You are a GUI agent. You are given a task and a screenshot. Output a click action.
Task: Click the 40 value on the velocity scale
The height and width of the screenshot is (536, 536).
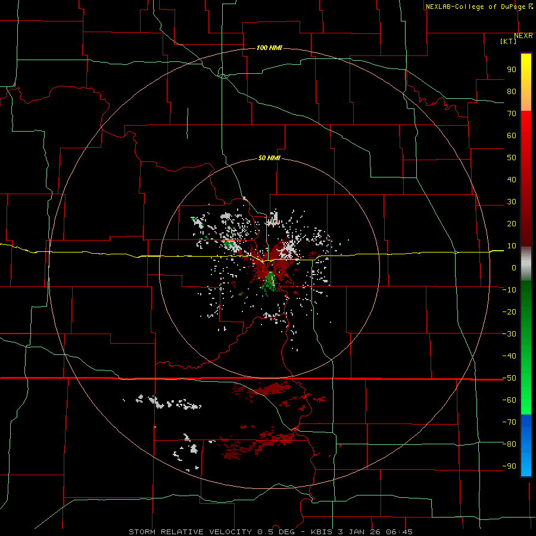512,180
